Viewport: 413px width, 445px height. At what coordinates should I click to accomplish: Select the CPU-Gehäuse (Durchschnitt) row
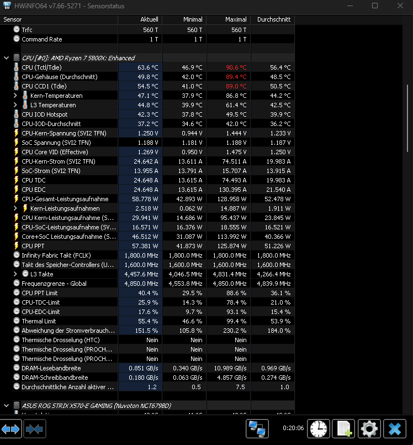153,77
